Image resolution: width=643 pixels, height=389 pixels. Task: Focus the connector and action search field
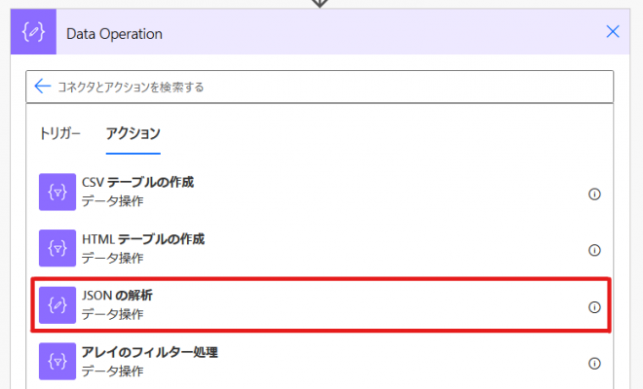point(321,87)
